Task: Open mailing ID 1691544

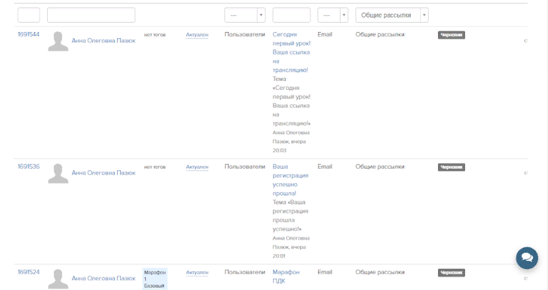Action: pos(28,35)
